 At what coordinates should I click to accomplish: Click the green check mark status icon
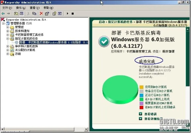pos(104,42)
